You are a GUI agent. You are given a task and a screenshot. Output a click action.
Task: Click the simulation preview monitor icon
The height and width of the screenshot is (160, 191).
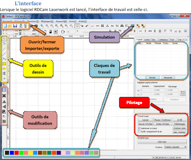(x=132, y=26)
